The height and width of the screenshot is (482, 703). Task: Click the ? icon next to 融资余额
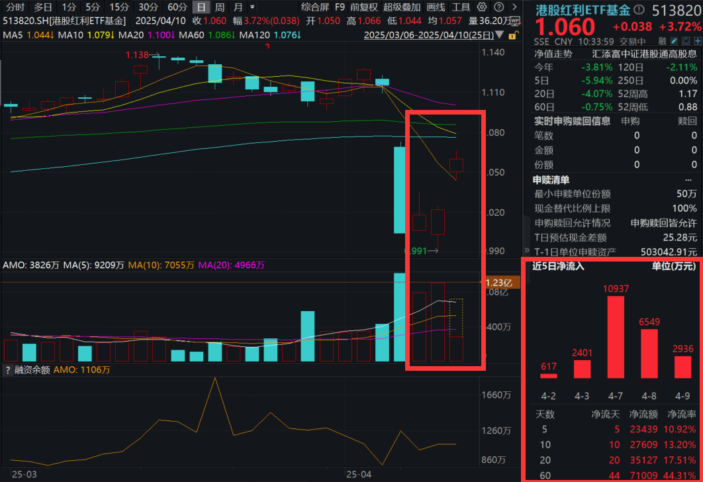(7, 369)
